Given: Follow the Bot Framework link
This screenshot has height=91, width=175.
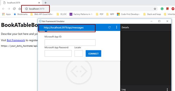Looking at the screenshot, I should coord(16,40).
